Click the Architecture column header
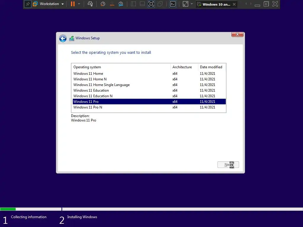The image size is (303, 227). [x=184, y=67]
